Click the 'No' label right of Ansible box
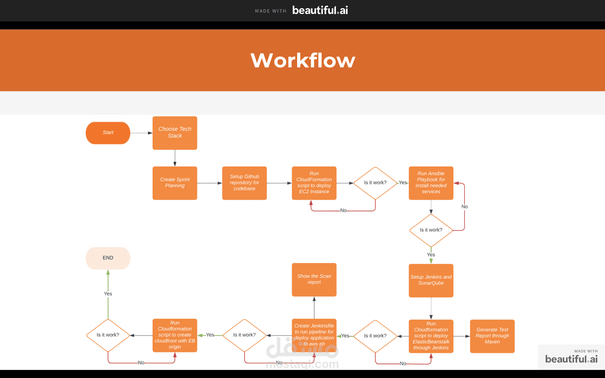Viewport: 605px width, 378px height. pos(464,207)
